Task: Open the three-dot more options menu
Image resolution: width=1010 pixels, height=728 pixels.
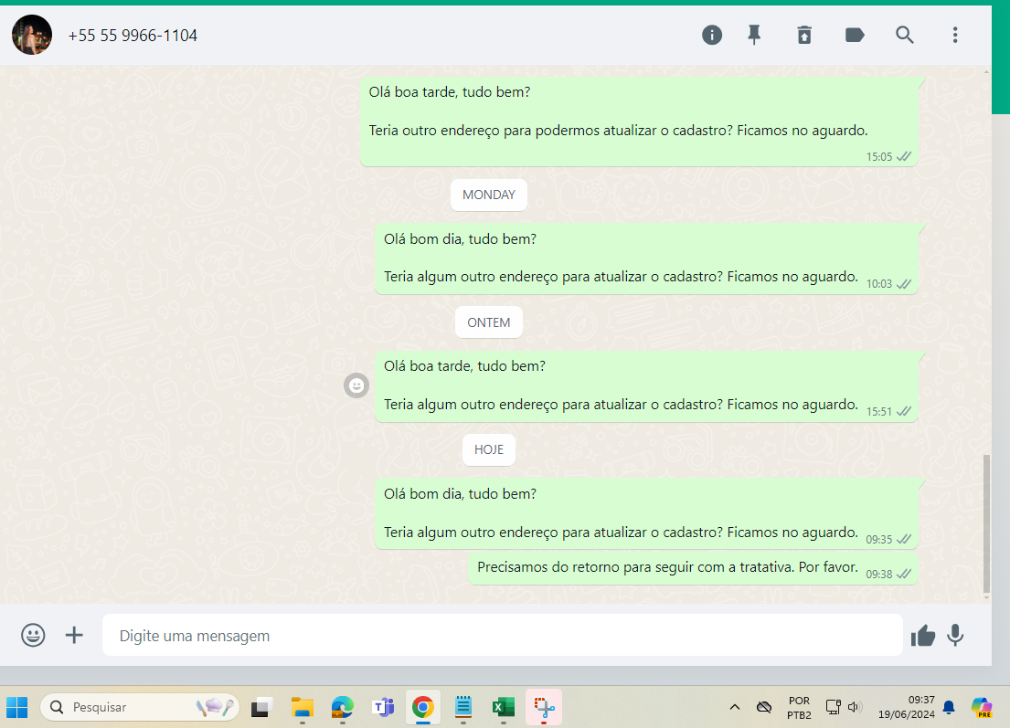Action: point(955,35)
